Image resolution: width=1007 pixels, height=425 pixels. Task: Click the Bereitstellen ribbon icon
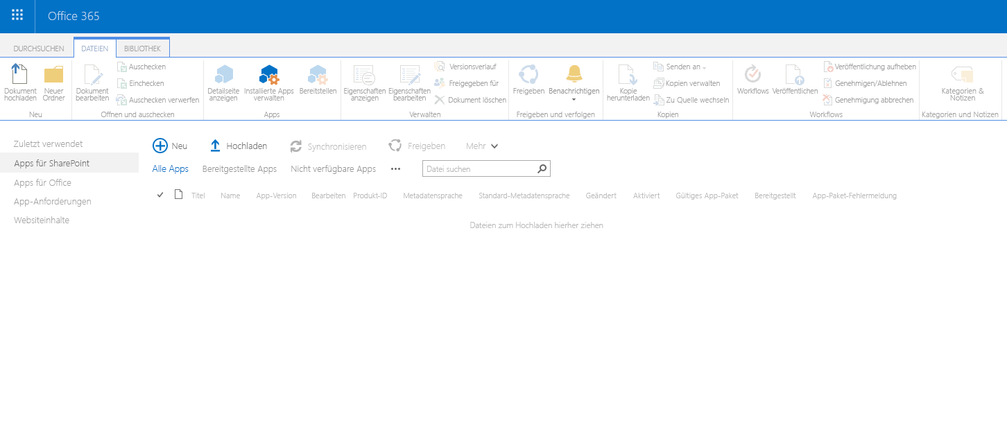[x=318, y=81]
